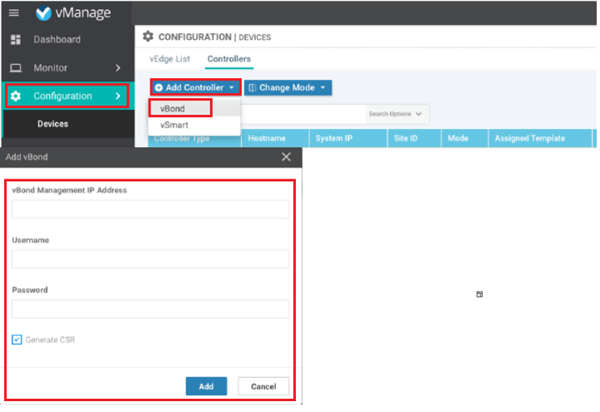Sort by Hostname column header
The height and width of the screenshot is (412, 600).
pos(275,138)
